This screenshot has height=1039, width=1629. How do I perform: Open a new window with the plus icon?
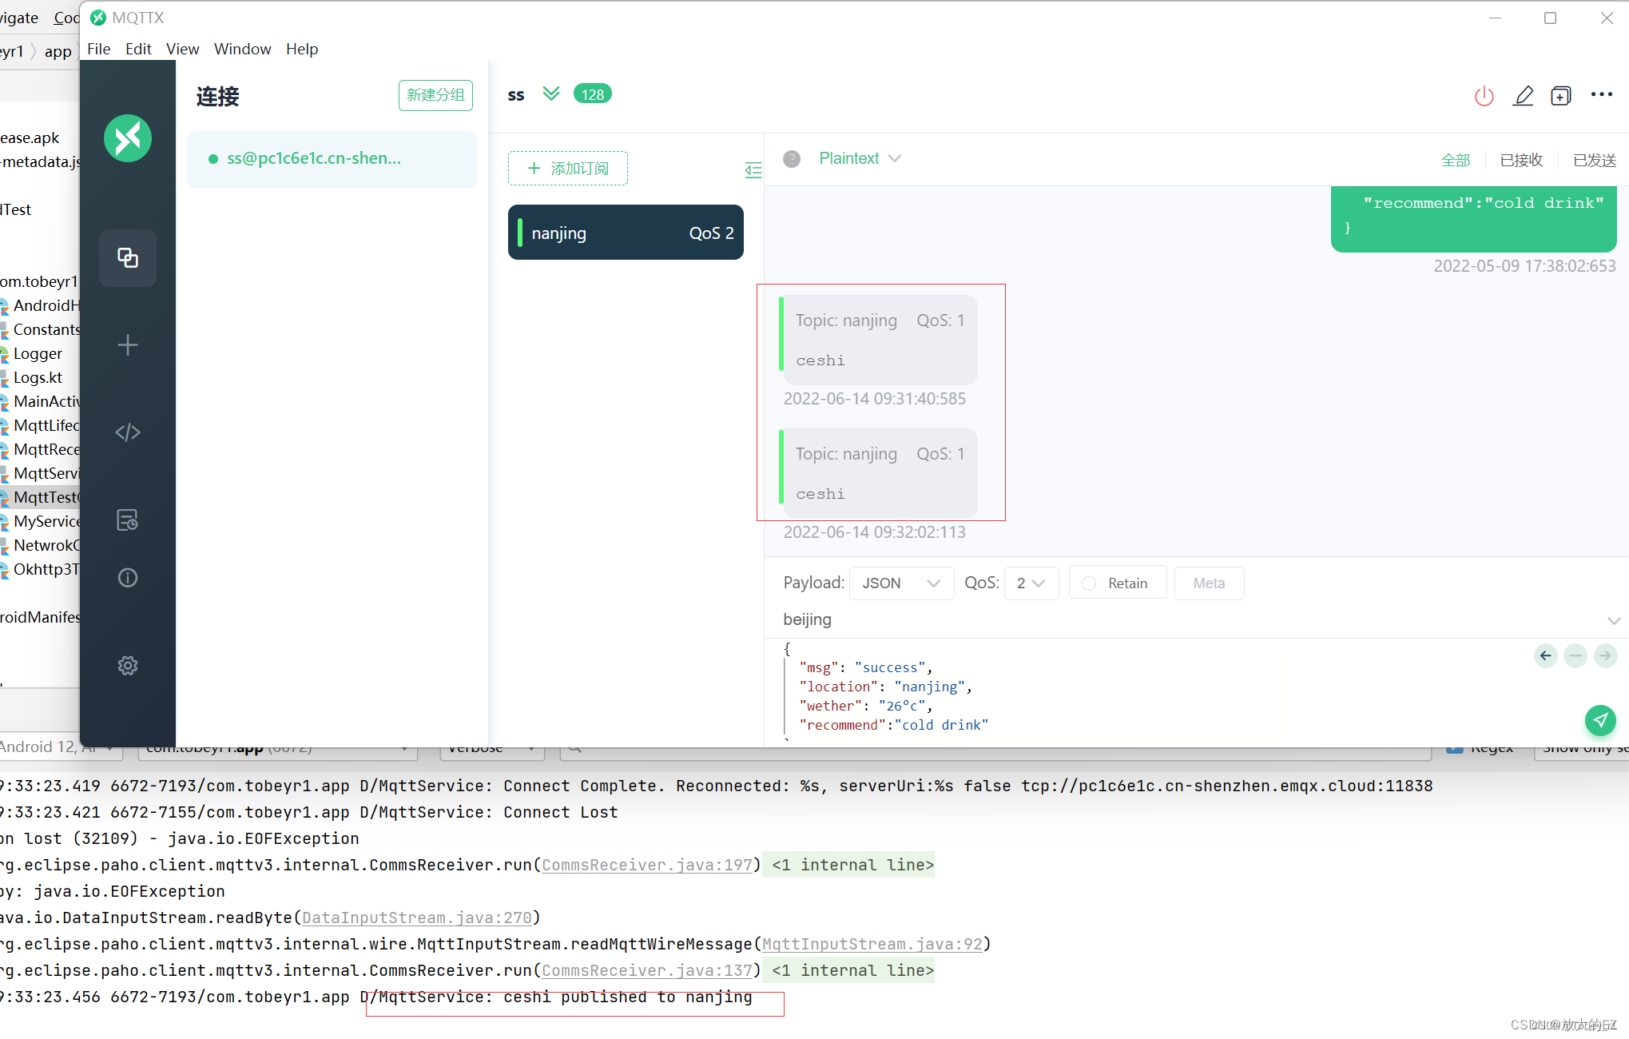(x=1562, y=95)
